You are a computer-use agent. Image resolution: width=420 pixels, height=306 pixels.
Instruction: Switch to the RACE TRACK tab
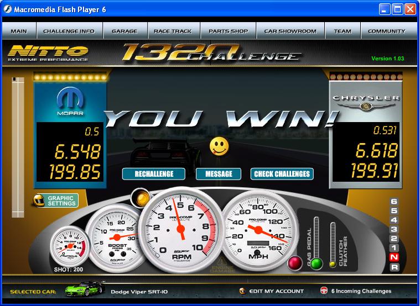[173, 31]
